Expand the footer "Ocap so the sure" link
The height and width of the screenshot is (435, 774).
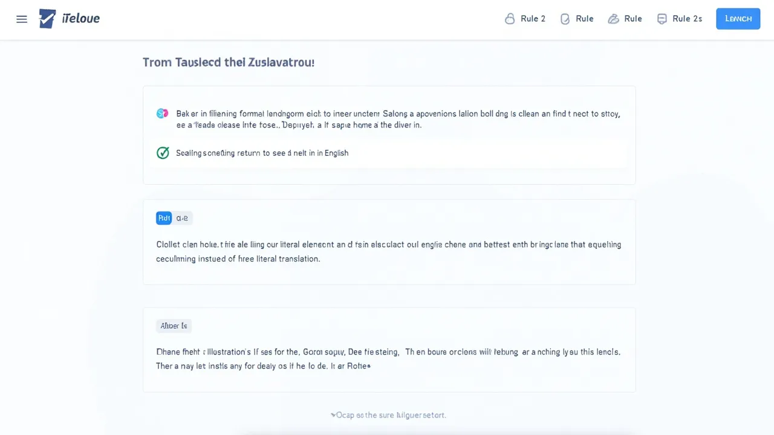(388, 415)
